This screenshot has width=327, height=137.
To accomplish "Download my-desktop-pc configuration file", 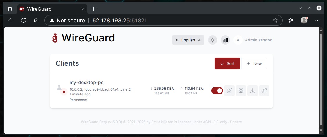I will (253, 91).
